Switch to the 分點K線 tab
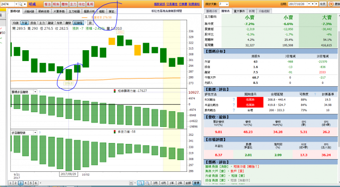Screen dimensions: 340x187 click(29, 11)
